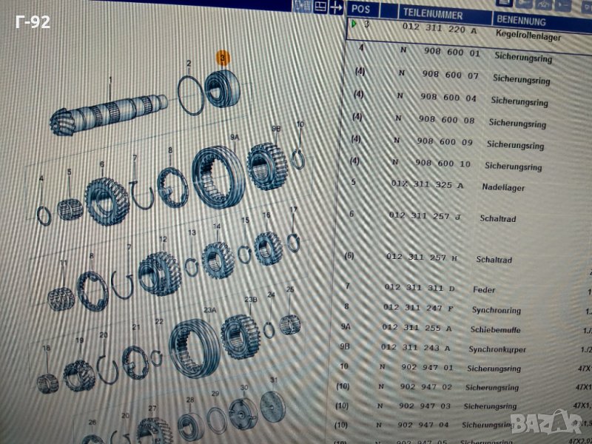Click the green arrow marker beside position 3
The height and width of the screenshot is (444, 592).
pyautogui.click(x=354, y=24)
